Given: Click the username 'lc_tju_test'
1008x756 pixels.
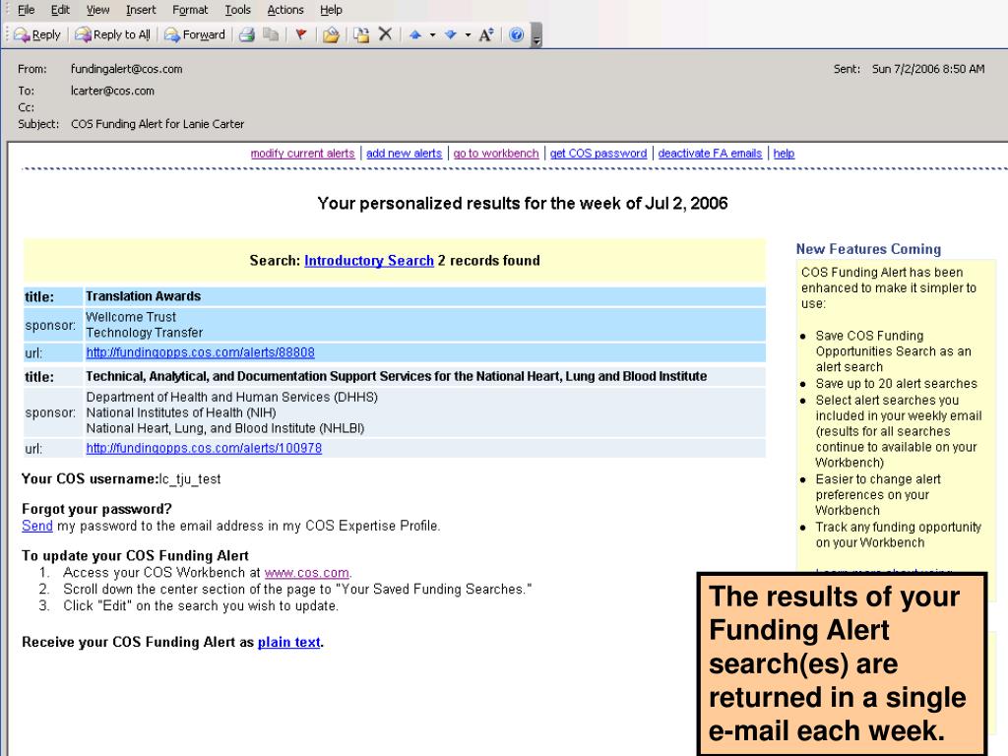Looking at the screenshot, I should point(190,479).
